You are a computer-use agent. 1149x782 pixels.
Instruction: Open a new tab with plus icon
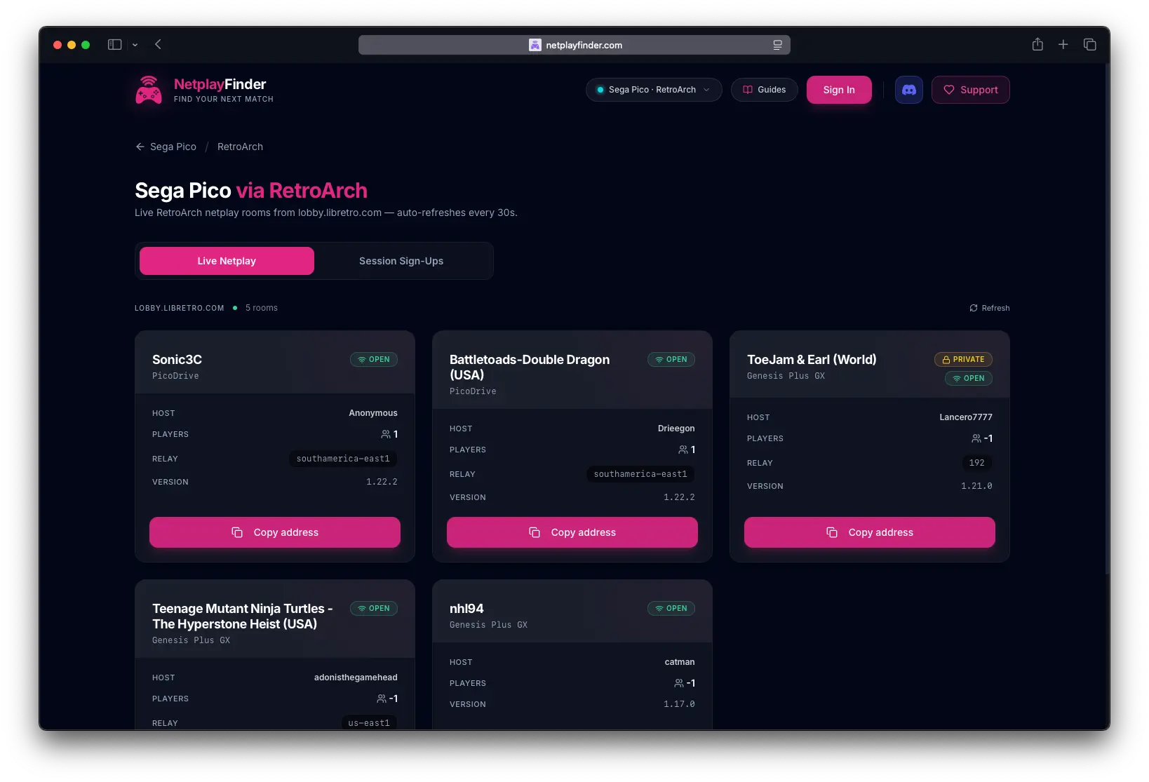pyautogui.click(x=1063, y=44)
